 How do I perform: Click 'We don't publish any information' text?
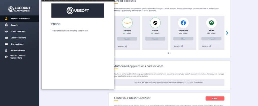point(135,11)
